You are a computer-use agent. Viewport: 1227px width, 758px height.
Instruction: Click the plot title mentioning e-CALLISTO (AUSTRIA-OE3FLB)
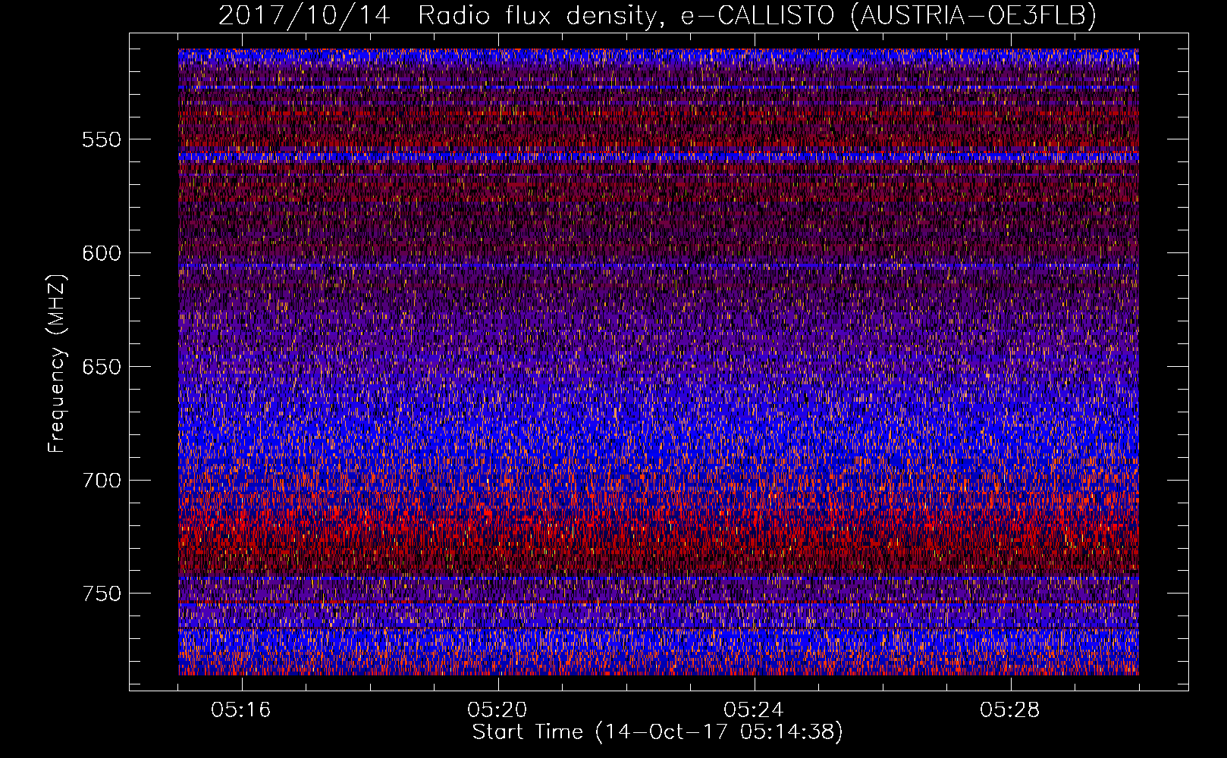pyautogui.click(x=657, y=15)
